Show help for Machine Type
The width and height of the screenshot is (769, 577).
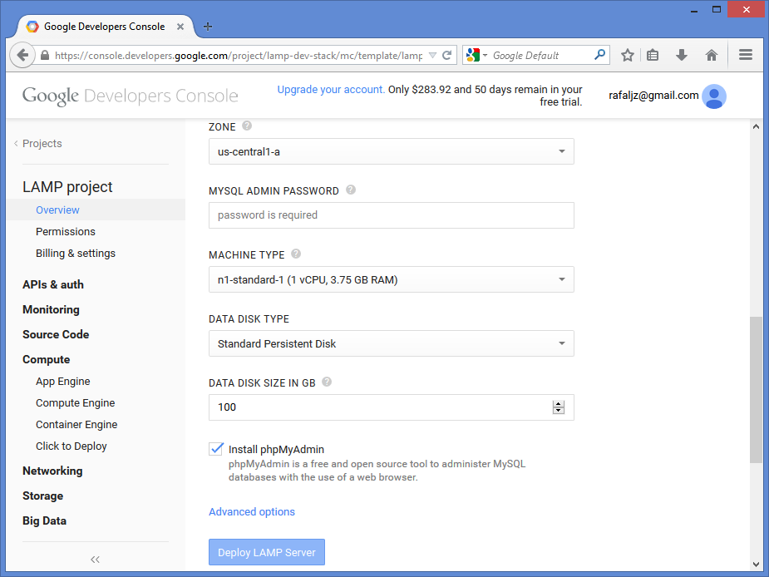tap(296, 254)
